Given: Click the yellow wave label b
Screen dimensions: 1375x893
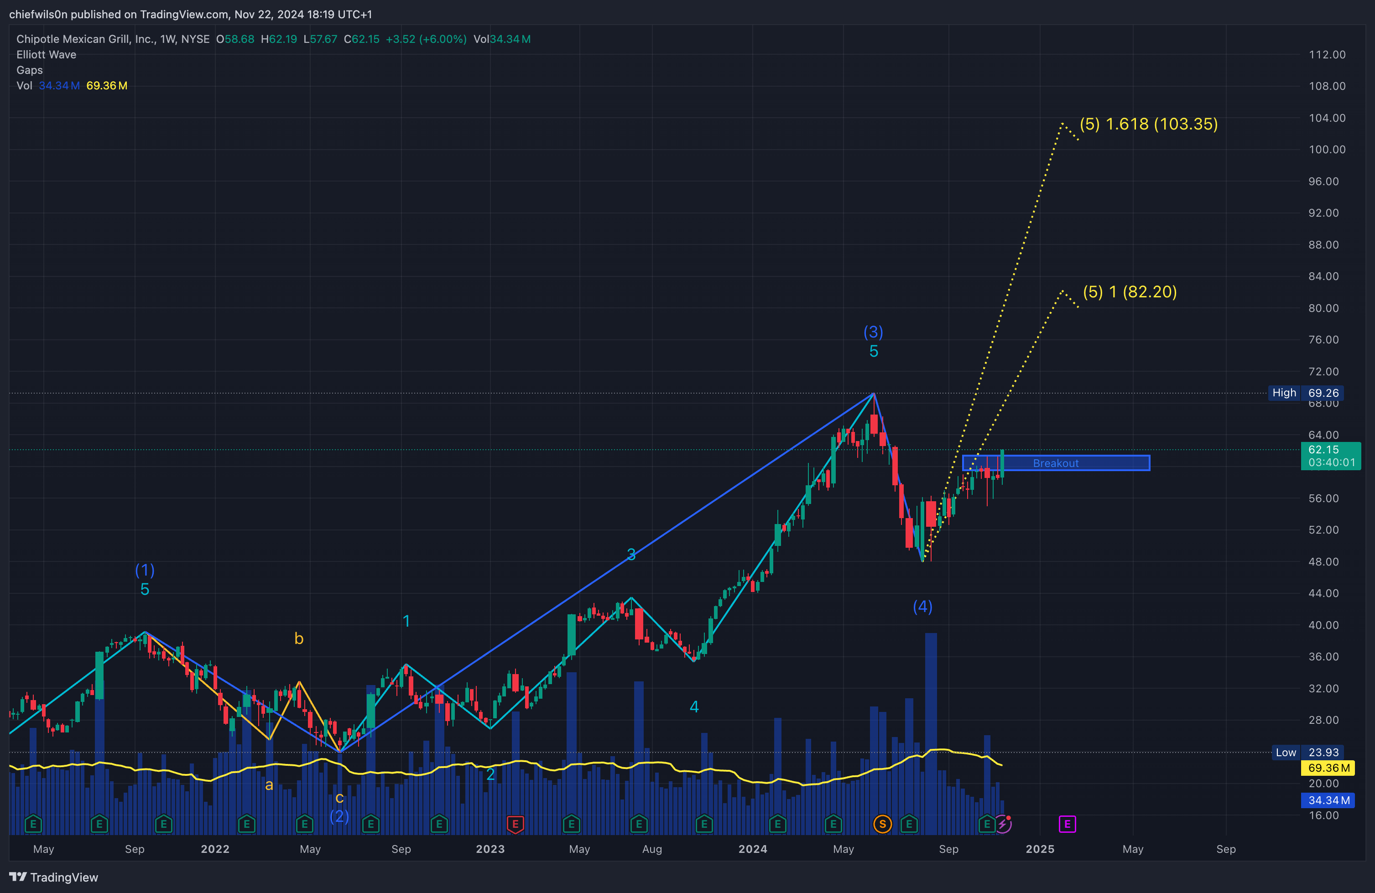Looking at the screenshot, I should coord(299,638).
